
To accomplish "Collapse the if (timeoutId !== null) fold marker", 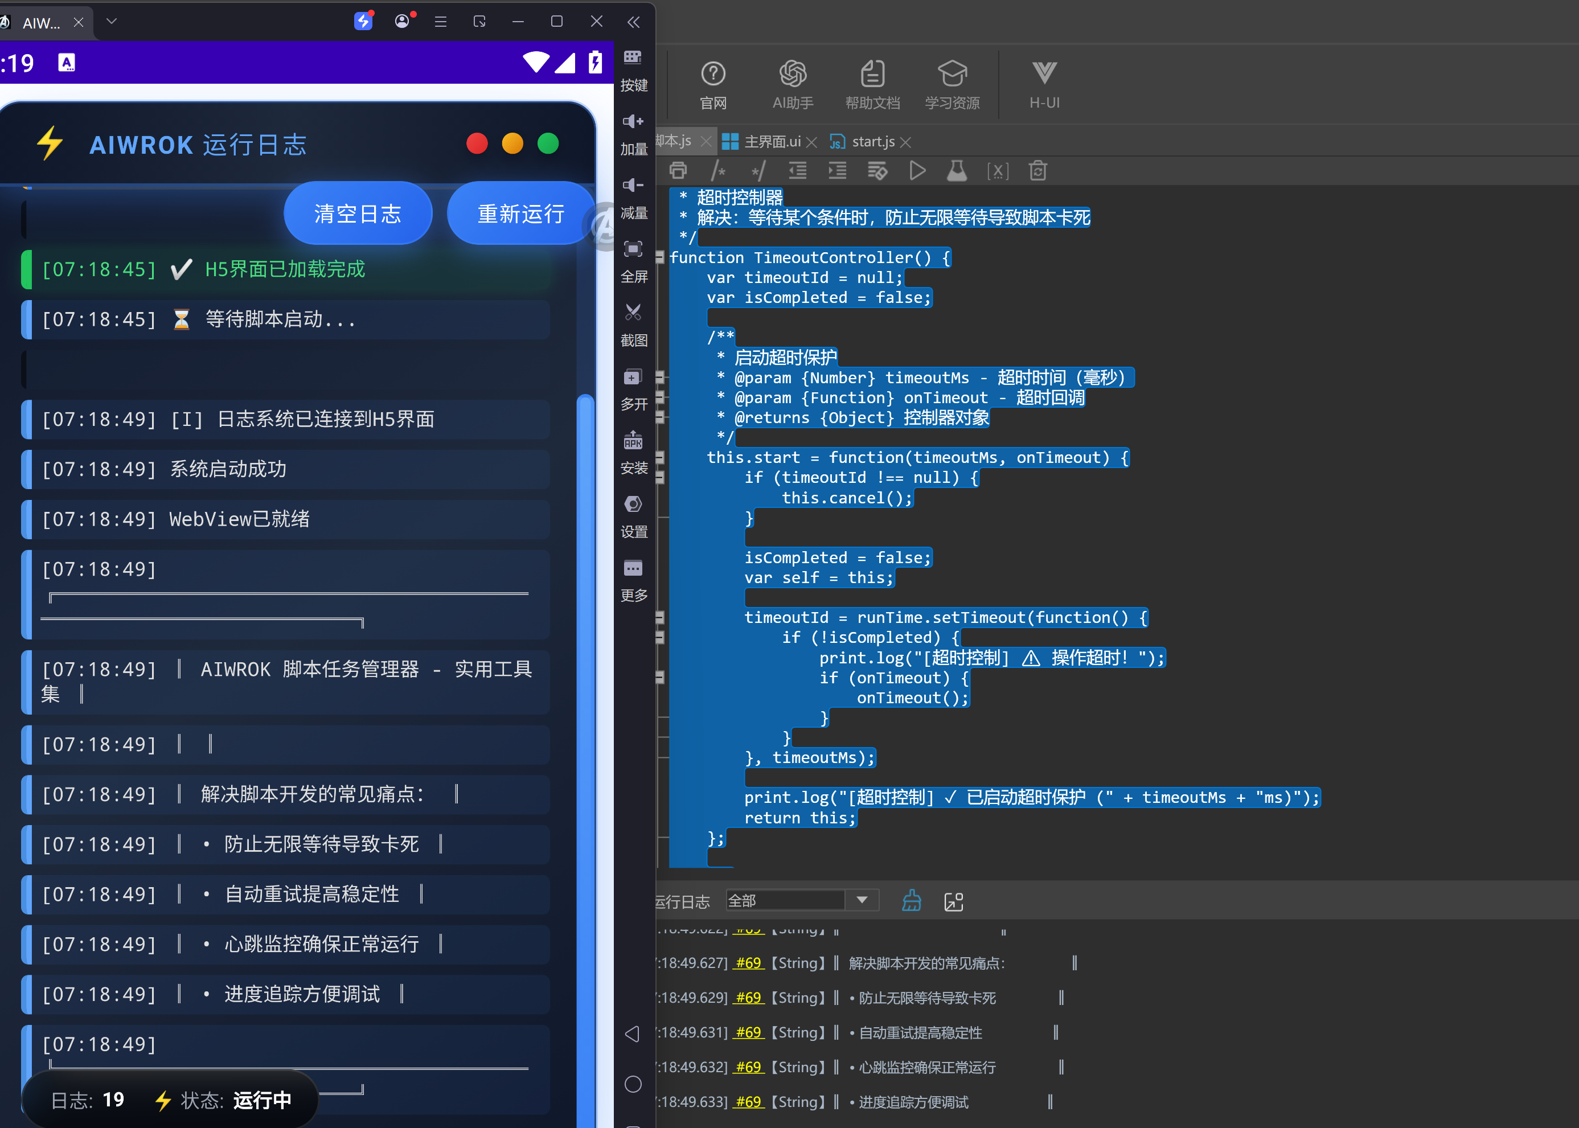I will coord(659,478).
